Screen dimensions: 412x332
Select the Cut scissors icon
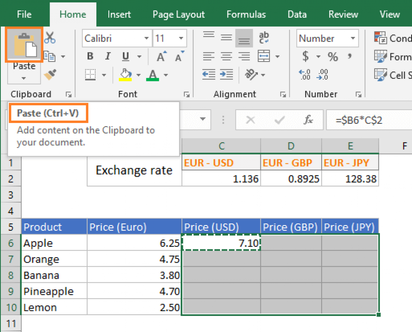click(x=50, y=38)
